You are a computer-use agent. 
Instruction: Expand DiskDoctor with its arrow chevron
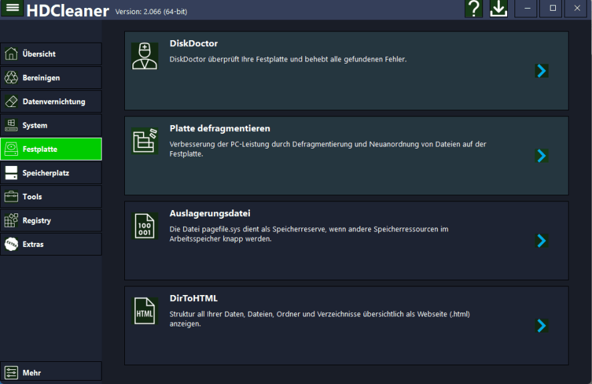[x=541, y=71]
